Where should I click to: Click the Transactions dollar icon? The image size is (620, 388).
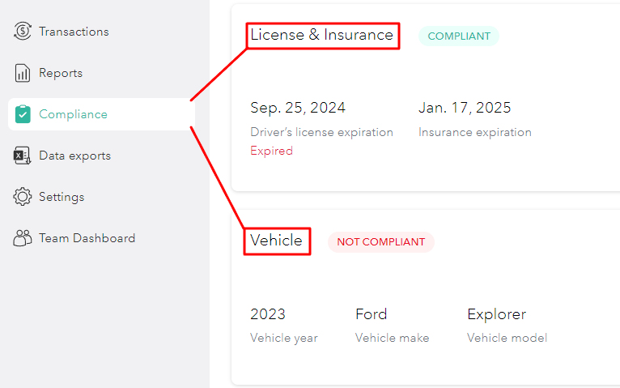[x=23, y=32]
